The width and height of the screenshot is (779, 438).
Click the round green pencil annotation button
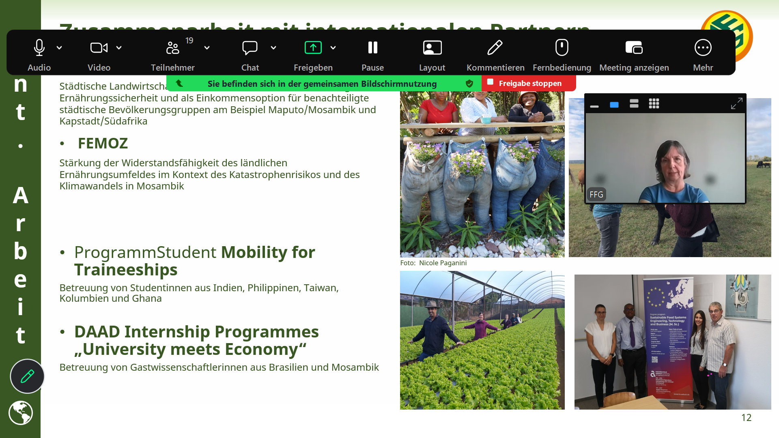(x=27, y=376)
